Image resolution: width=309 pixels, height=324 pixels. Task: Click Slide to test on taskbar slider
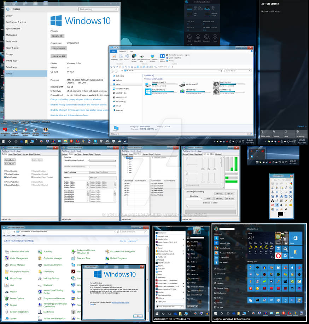click(210, 206)
